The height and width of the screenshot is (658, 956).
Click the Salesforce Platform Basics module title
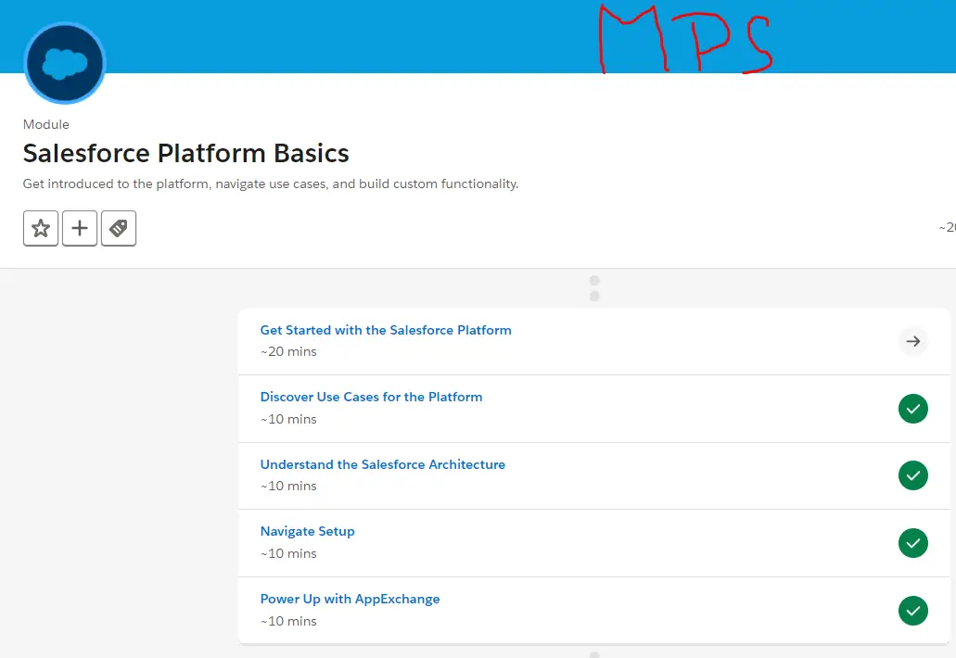(x=185, y=153)
